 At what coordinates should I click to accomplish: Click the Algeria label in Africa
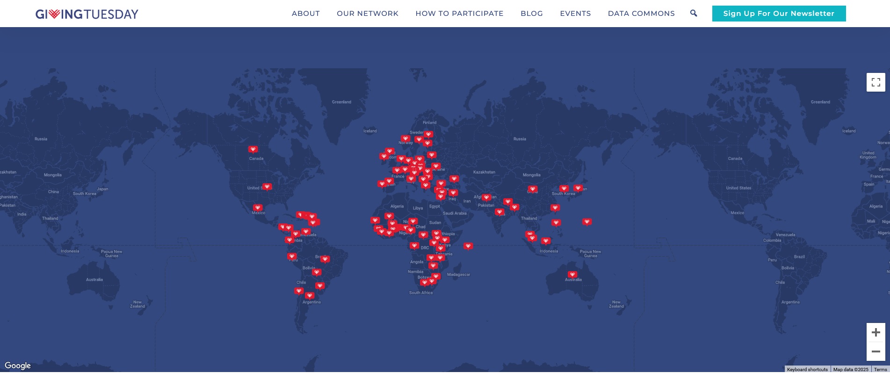point(397,206)
